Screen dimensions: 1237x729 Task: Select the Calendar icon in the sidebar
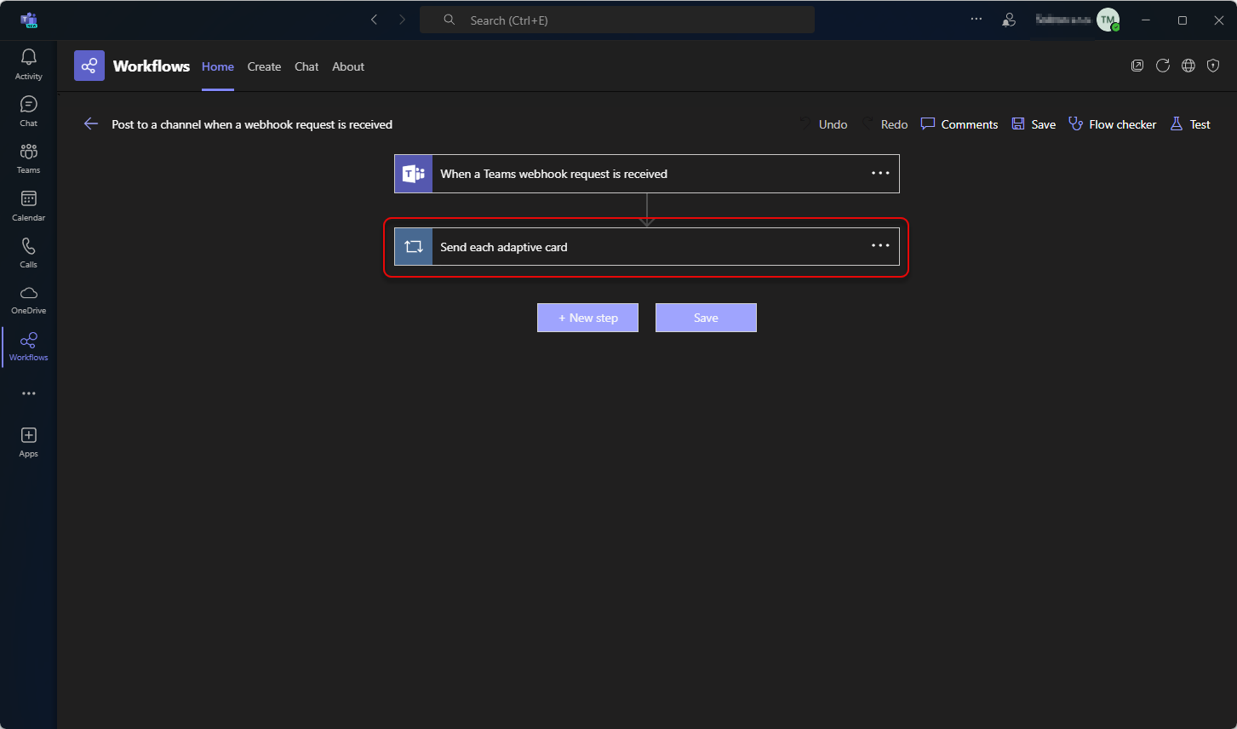[28, 204]
